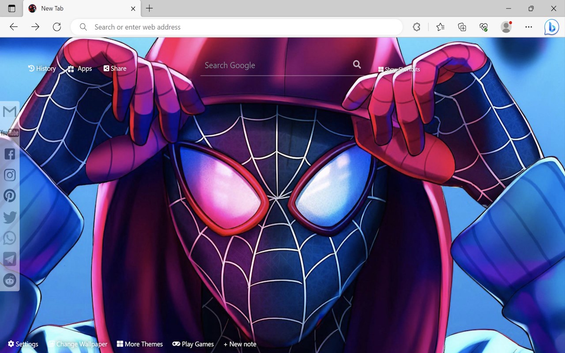This screenshot has width=565, height=353.
Task: Click search icon in address bar
Action: (x=83, y=27)
